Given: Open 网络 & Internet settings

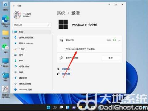Looking at the screenshot, I should click(x=32, y=43).
